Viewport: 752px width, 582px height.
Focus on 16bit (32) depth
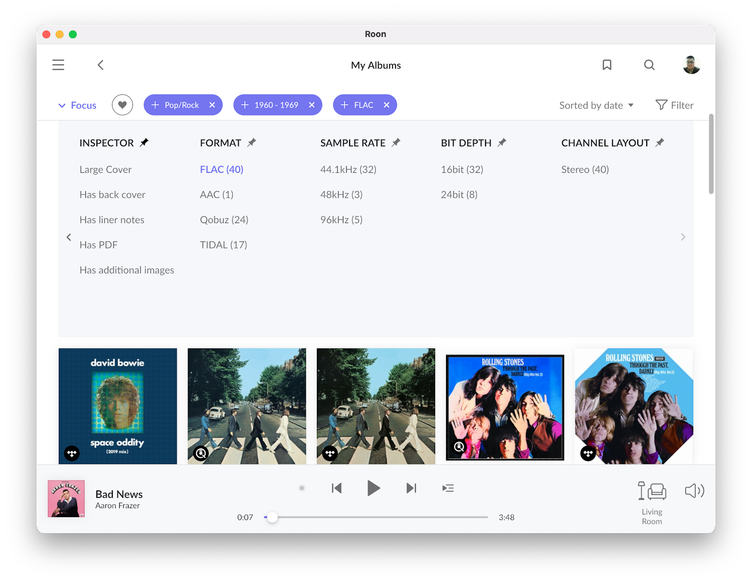pyautogui.click(x=462, y=170)
